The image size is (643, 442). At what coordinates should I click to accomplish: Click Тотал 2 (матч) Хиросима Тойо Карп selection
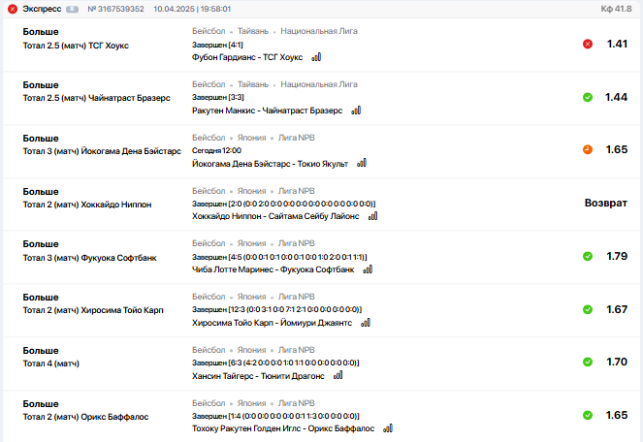coord(93,310)
